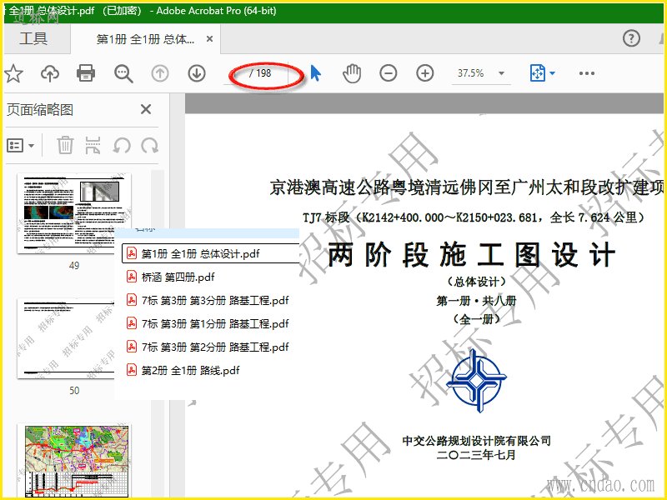Open 第2册 全1册 路线.pdf from the list
This screenshot has height=500, width=667.
pyautogui.click(x=183, y=370)
